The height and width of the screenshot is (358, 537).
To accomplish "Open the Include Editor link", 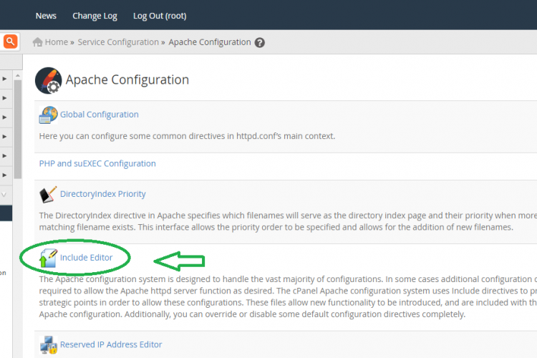I will [87, 258].
